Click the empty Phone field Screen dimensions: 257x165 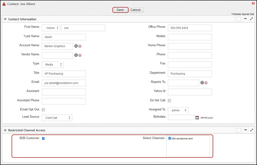(x=190, y=55)
